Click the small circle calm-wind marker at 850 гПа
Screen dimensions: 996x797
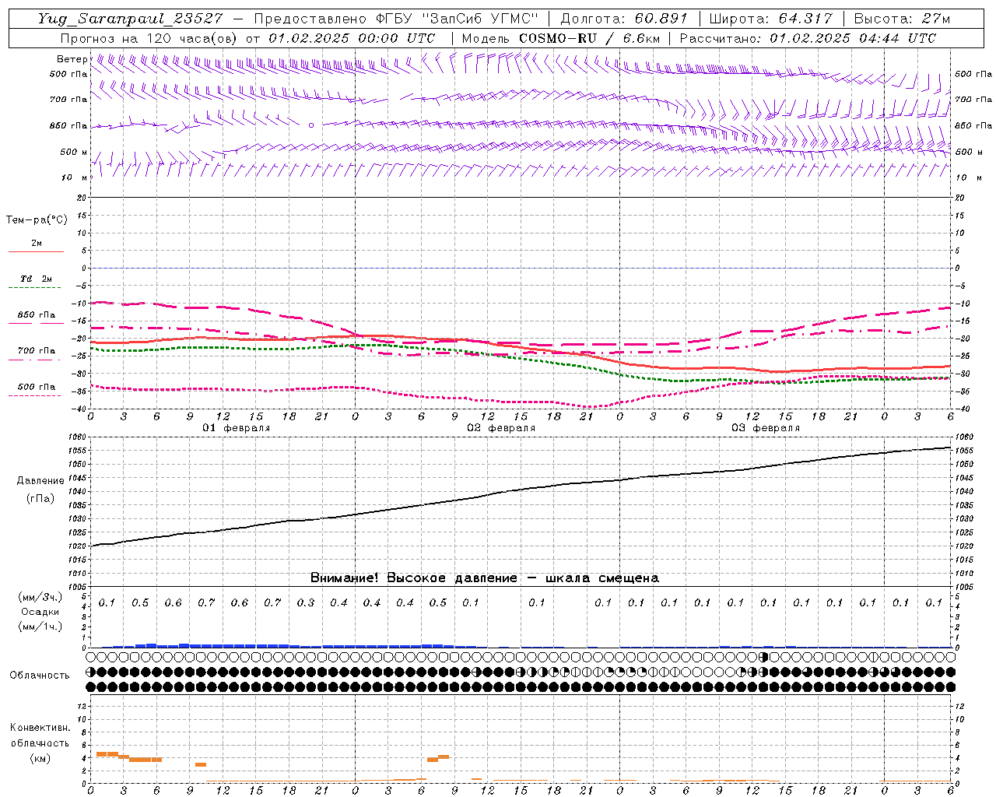[311, 125]
